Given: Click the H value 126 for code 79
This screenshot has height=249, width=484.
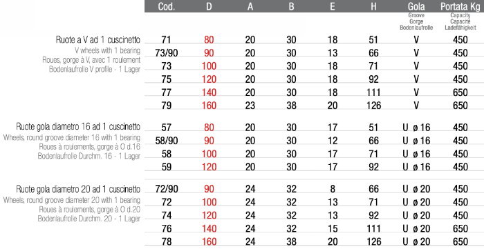Looking at the screenshot, I should pos(373,106).
